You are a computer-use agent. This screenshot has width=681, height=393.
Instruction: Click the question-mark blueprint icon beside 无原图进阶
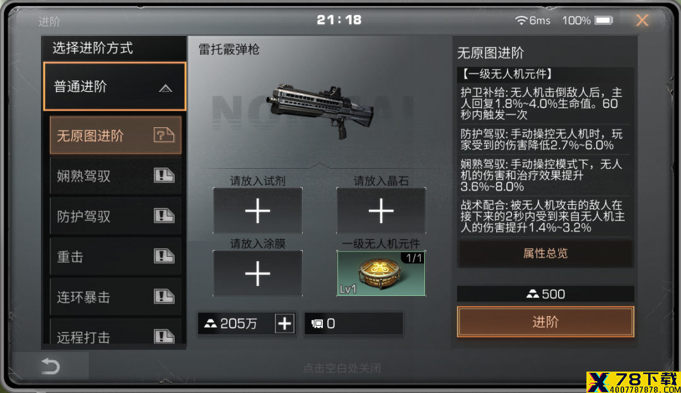164,135
